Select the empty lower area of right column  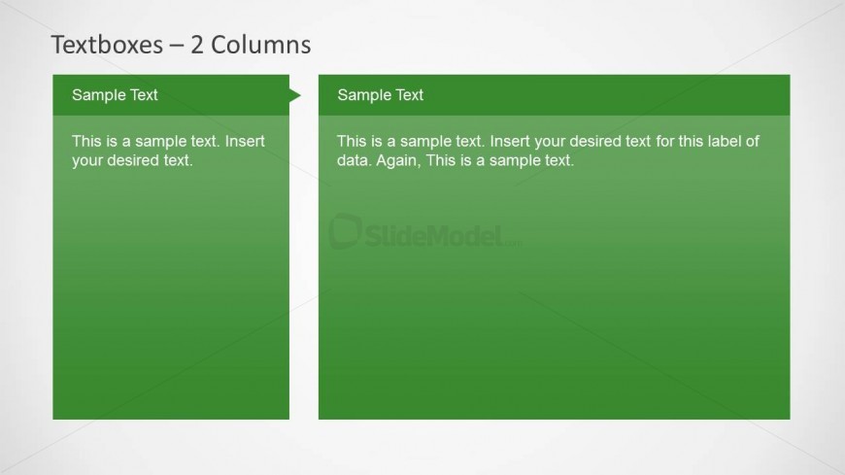coord(554,330)
